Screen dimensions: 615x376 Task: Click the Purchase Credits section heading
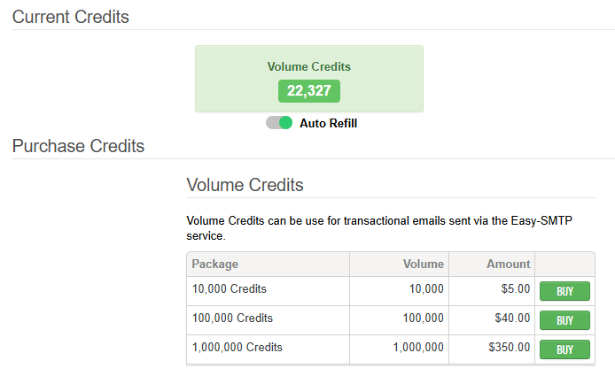(78, 146)
